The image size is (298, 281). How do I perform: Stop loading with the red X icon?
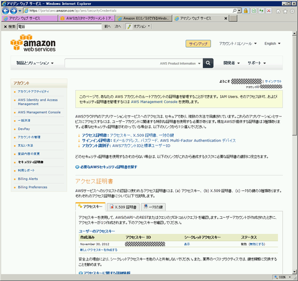coord(269,11)
